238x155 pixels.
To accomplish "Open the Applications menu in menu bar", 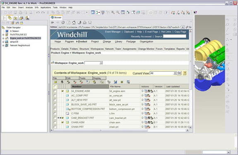I will [x=46, y=7].
